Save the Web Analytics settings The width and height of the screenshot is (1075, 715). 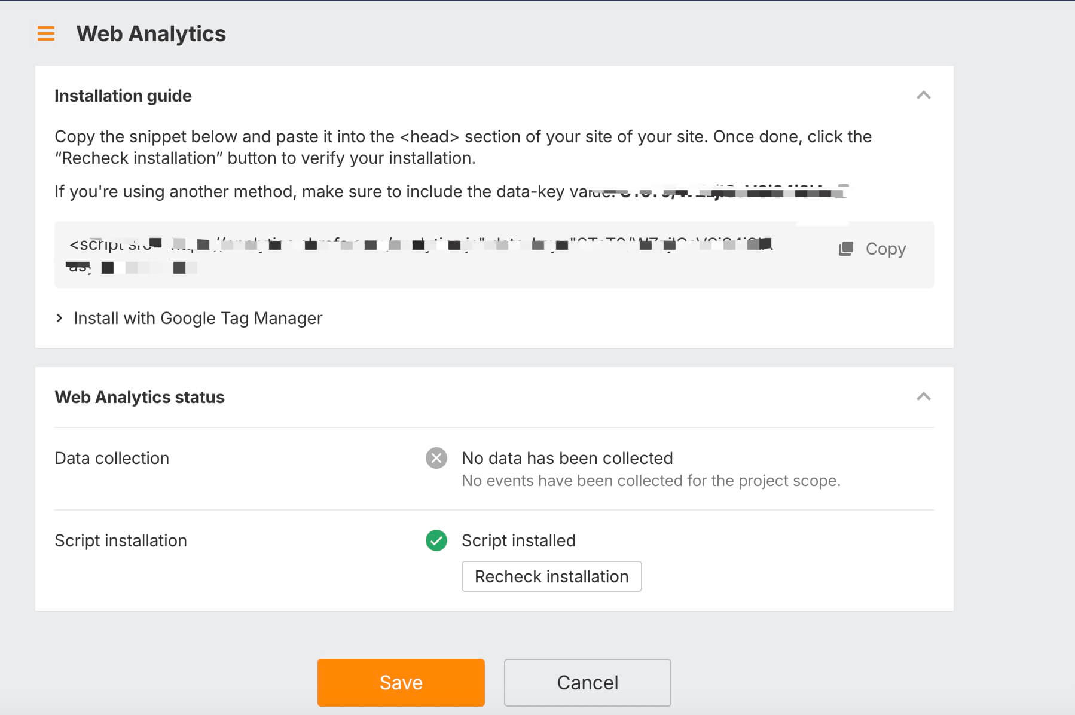point(401,682)
